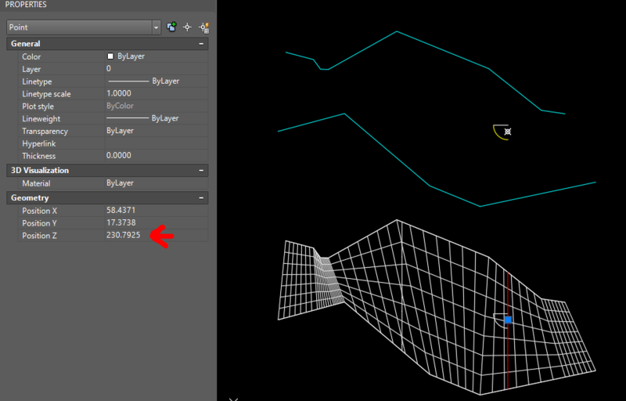626x401 pixels.
Task: Click the empty Hyperlink field
Action: point(155,143)
